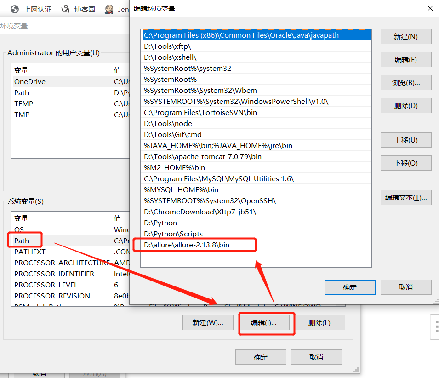Click the 编辑文本(T)... button
Screen dimensions: 439x378
(406, 197)
